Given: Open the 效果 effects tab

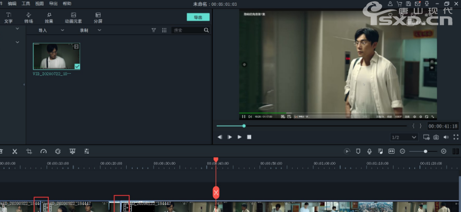Looking at the screenshot, I should [49, 17].
